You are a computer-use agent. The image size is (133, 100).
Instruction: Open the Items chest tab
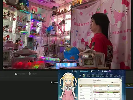pos(93,75)
